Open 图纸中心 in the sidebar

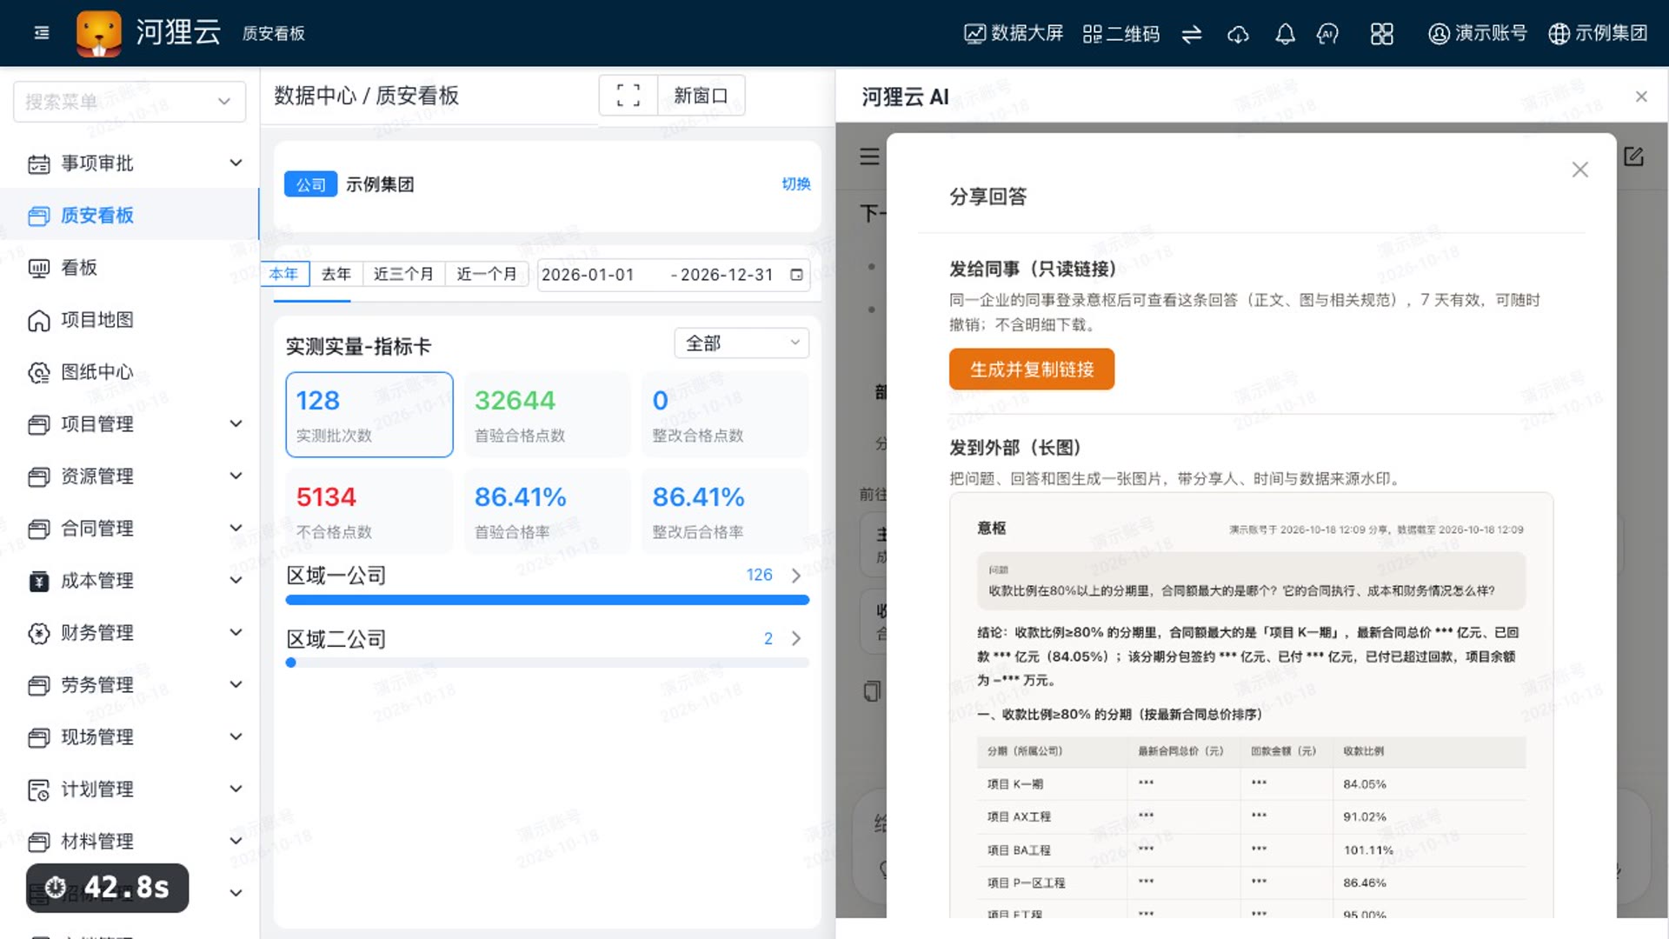(129, 372)
